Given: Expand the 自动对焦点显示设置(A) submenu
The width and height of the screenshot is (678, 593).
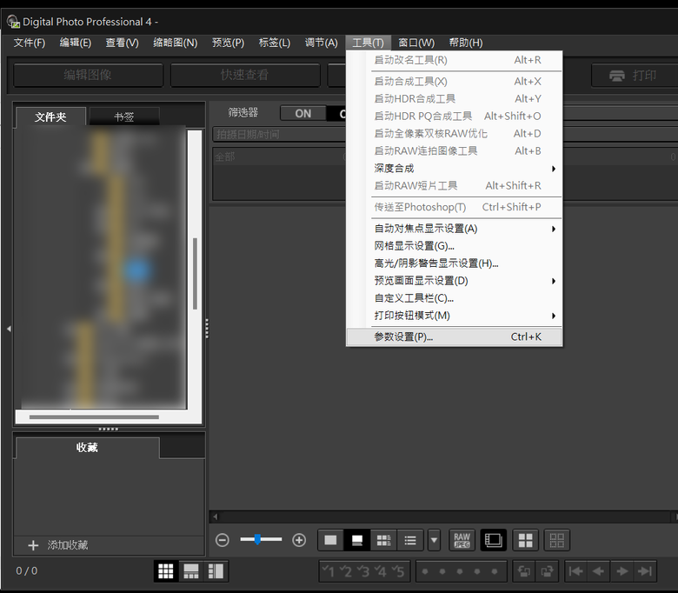Looking at the screenshot, I should click(x=454, y=229).
